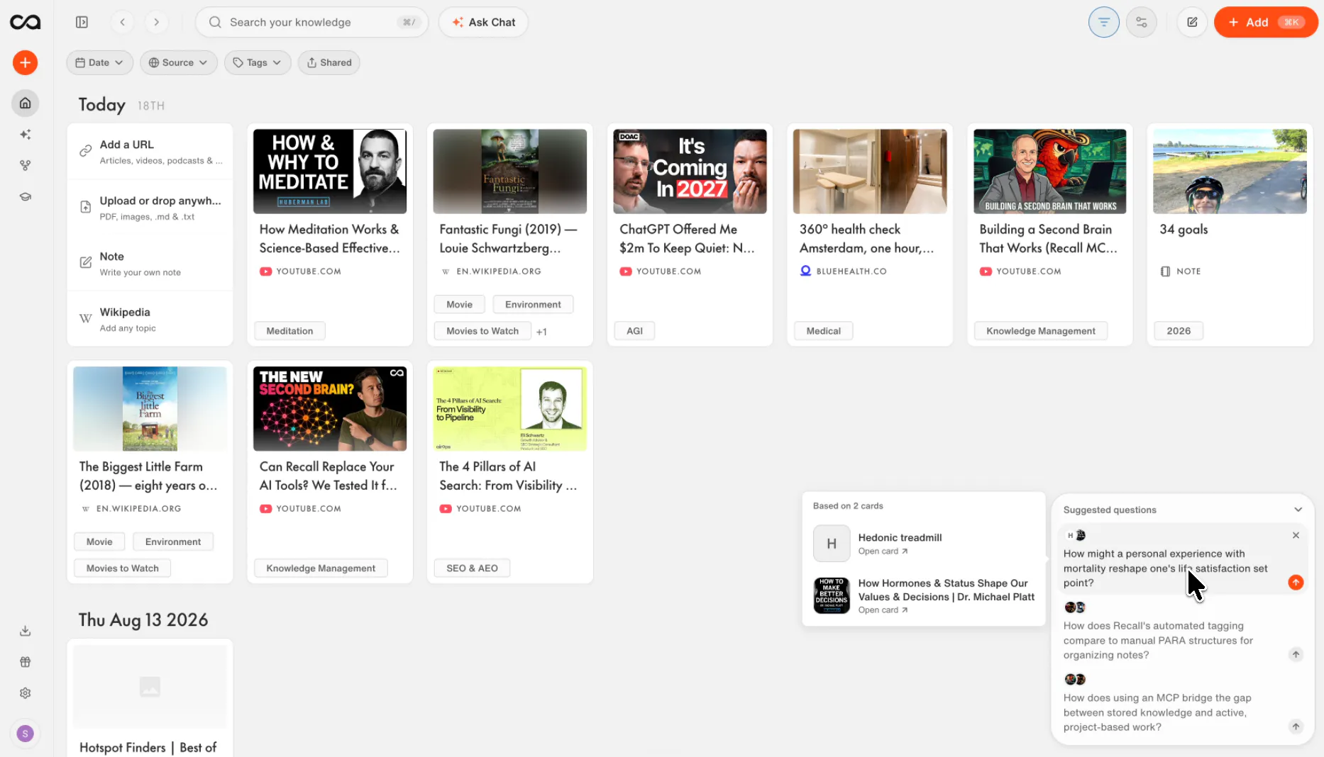Select Upload or drop anywhere option
This screenshot has width=1324, height=757.
click(x=150, y=208)
